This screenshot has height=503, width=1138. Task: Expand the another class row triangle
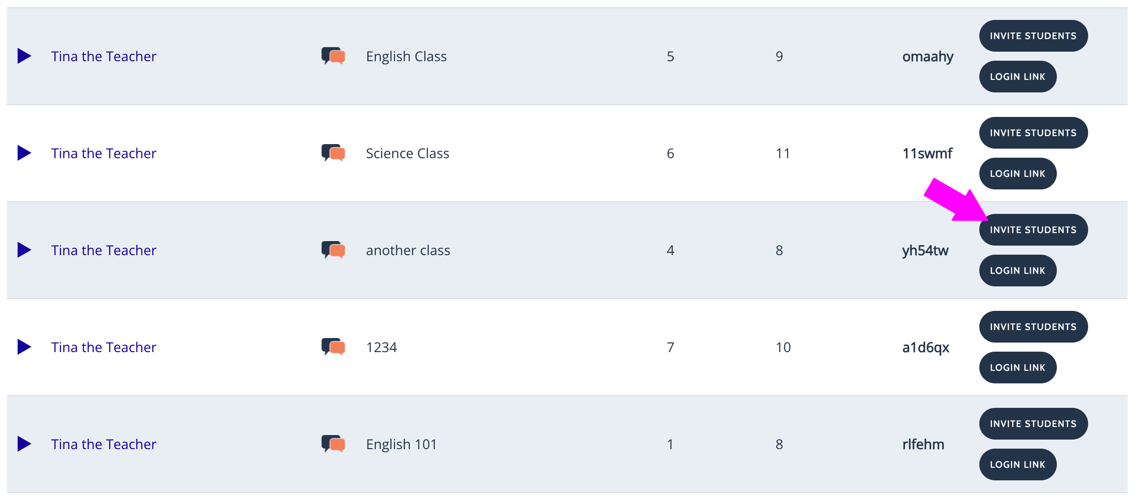point(24,250)
